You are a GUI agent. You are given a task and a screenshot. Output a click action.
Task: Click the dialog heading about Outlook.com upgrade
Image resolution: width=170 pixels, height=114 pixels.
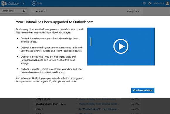tap(55, 22)
